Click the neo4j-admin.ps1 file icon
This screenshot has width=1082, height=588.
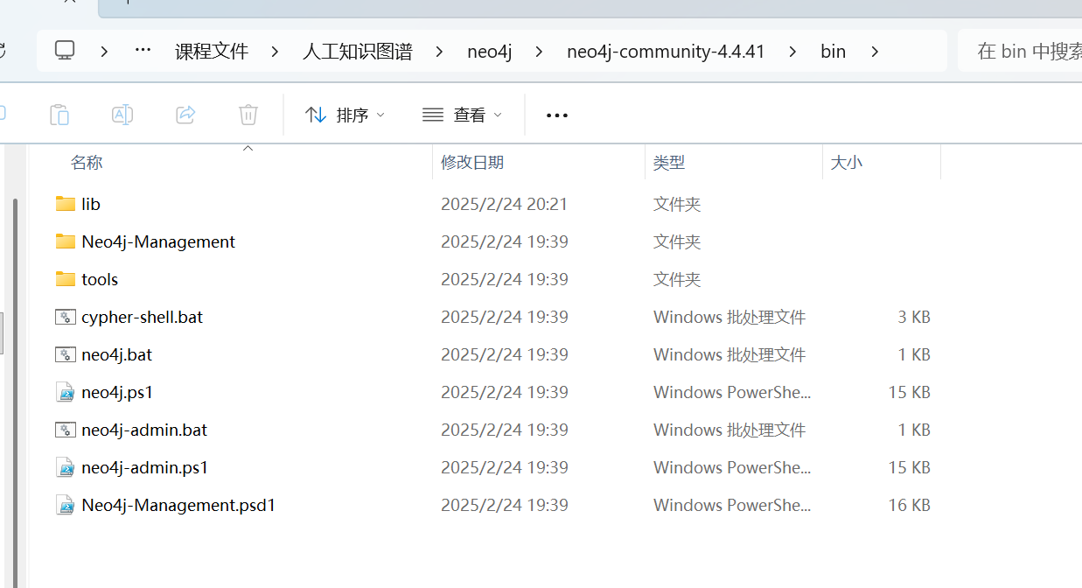(65, 467)
